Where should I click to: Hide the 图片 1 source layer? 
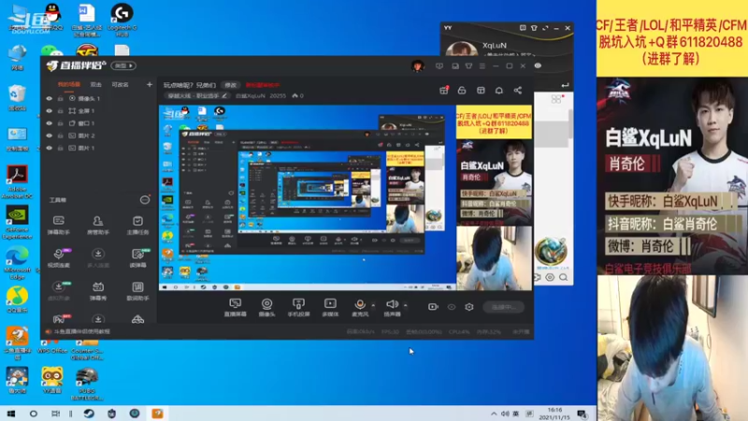[x=50, y=148]
